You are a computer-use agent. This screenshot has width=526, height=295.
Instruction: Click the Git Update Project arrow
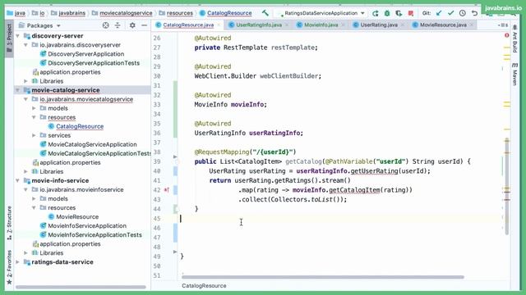click(x=439, y=13)
